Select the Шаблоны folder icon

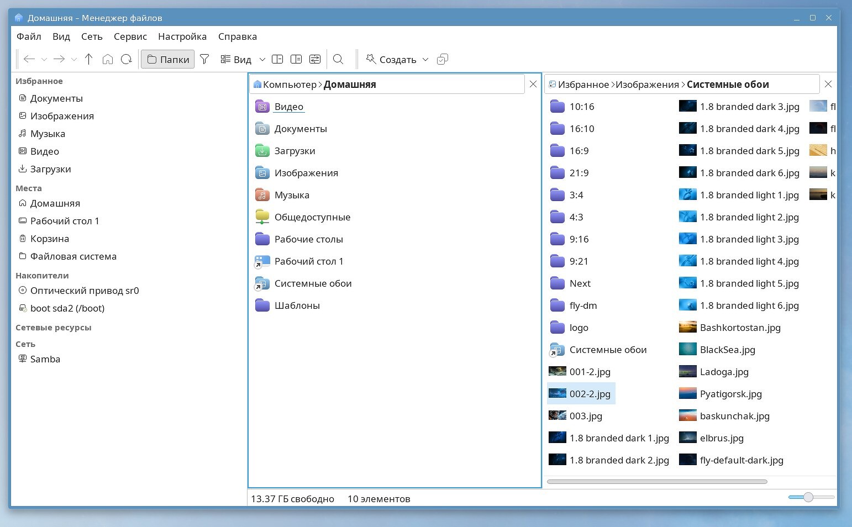click(x=262, y=305)
